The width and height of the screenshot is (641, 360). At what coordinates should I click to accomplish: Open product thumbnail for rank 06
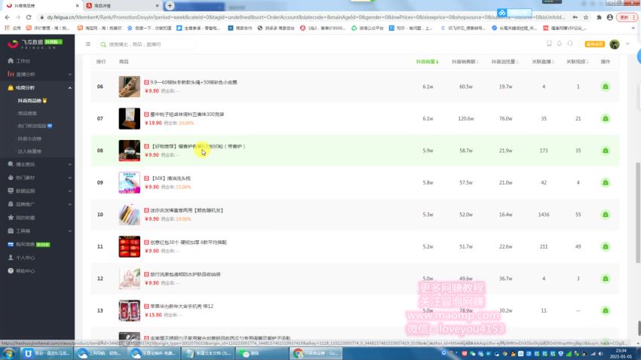click(x=129, y=87)
